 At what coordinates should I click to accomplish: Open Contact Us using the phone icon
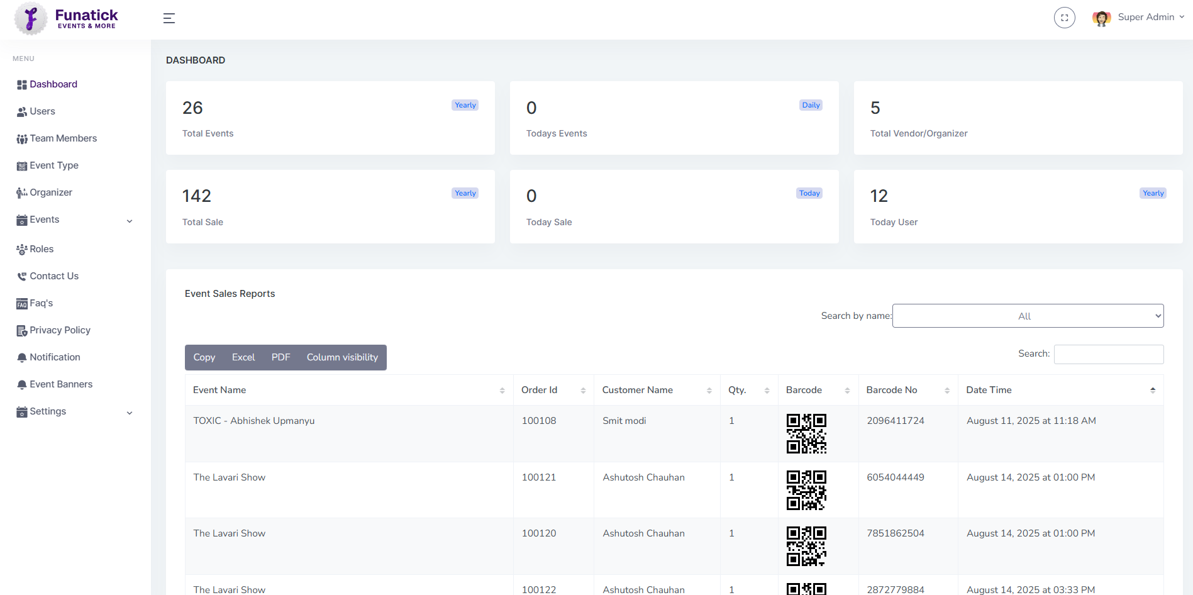(x=21, y=276)
